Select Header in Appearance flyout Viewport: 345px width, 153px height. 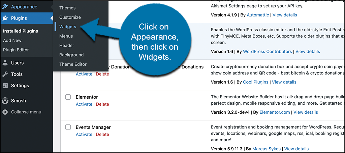tap(67, 46)
